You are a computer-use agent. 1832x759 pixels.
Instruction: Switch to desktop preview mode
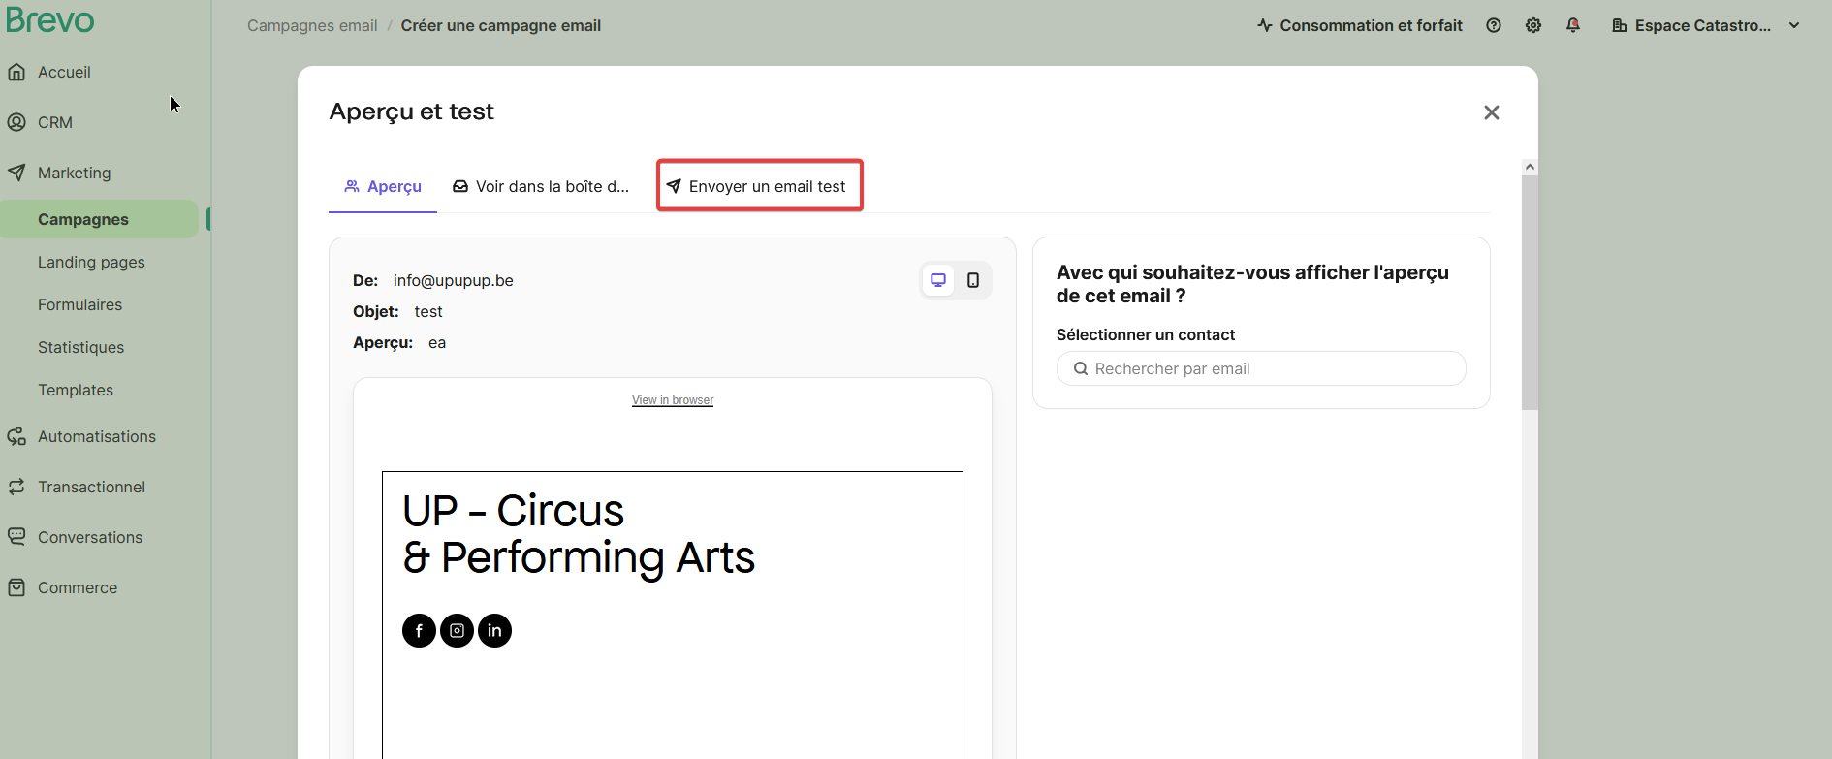coord(937,280)
